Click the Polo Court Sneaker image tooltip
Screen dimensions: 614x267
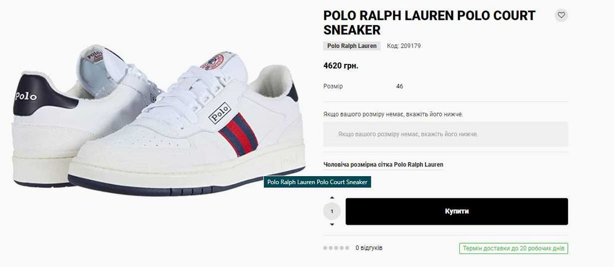[x=317, y=182]
